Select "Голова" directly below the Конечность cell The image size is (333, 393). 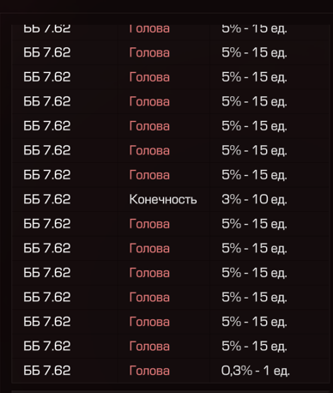click(149, 224)
